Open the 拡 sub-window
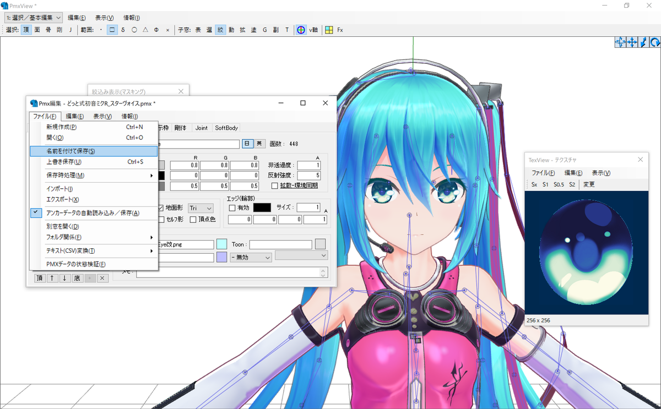661x409 pixels. point(242,30)
